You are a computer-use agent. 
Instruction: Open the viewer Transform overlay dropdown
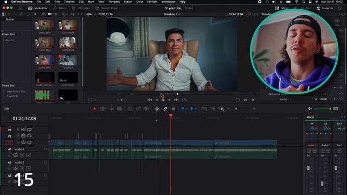95,100
